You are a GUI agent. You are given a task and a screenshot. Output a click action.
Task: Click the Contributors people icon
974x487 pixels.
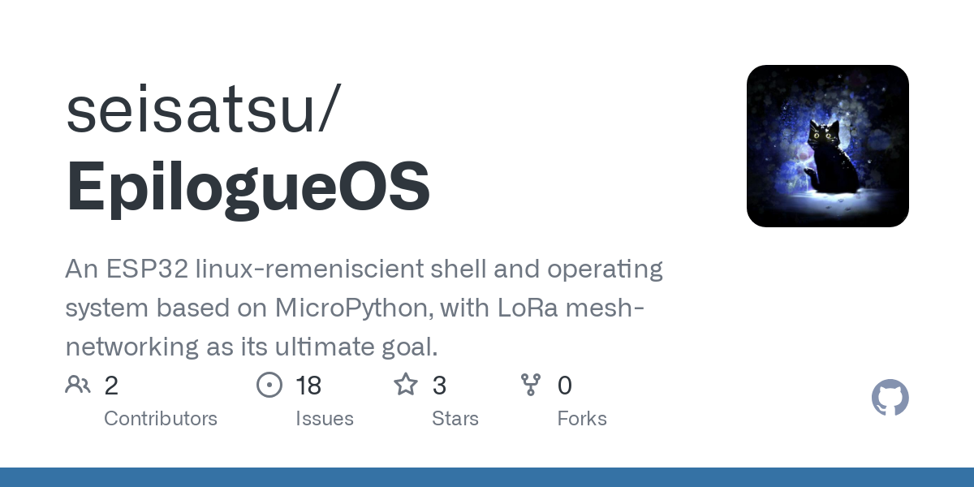coord(78,385)
